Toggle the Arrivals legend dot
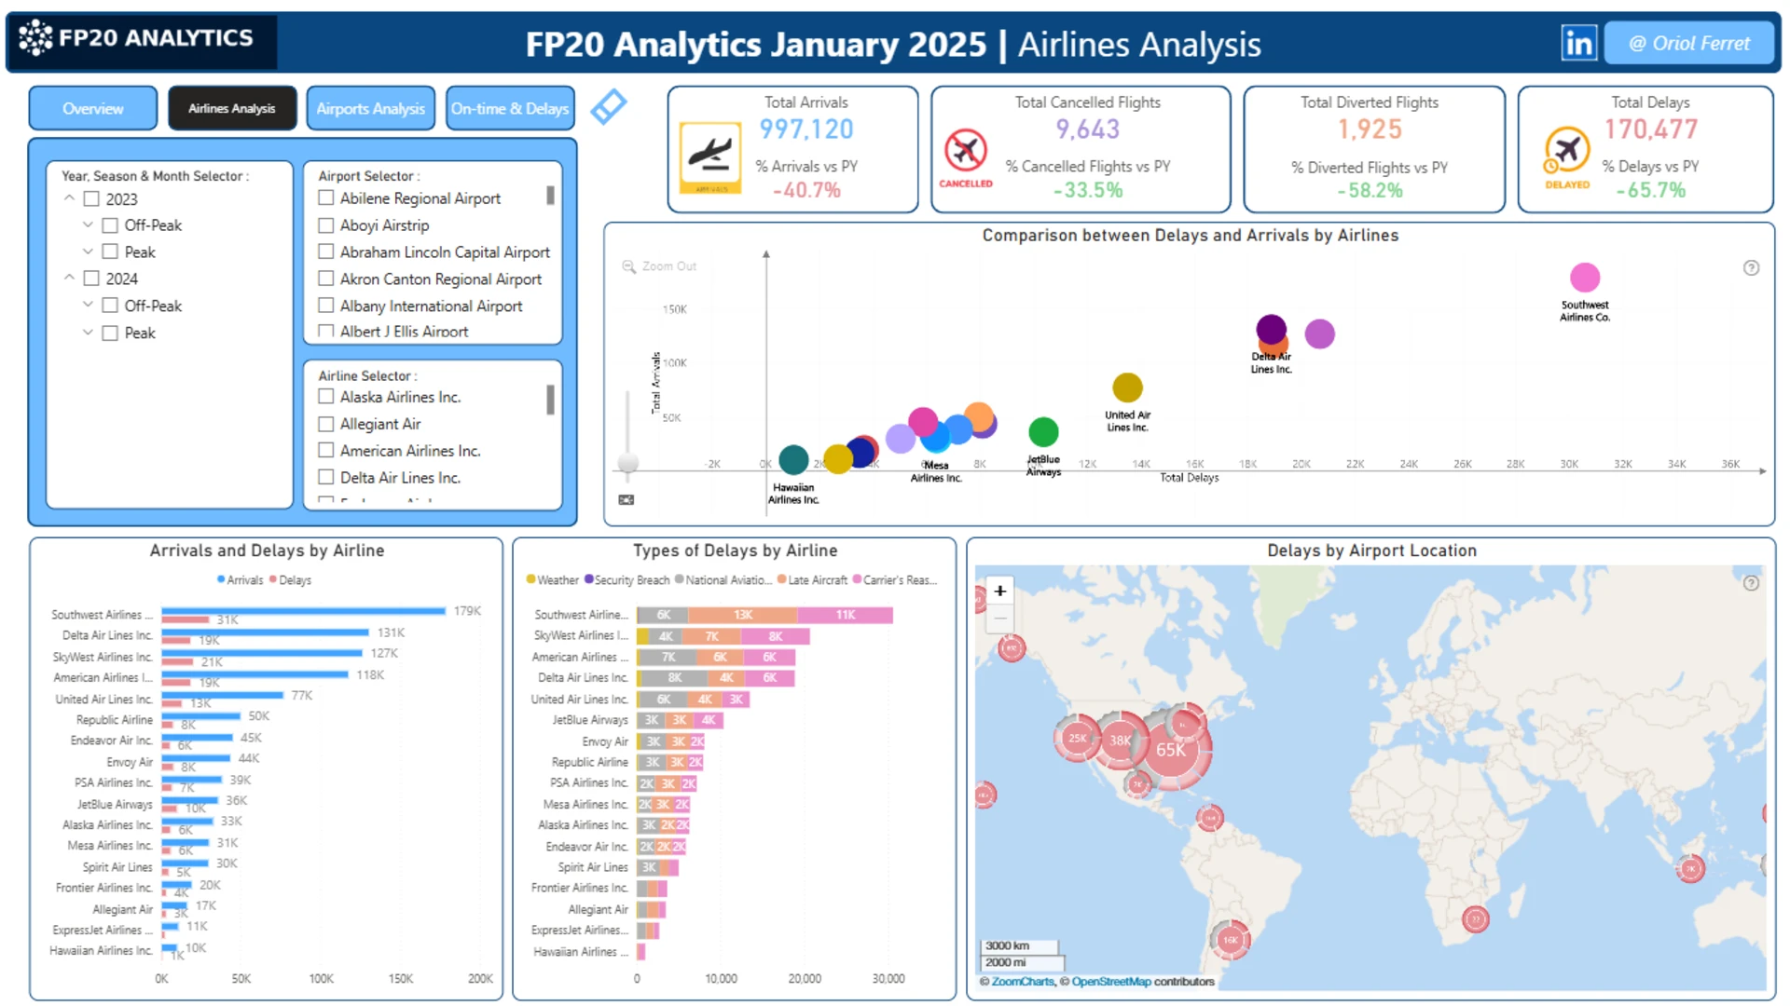This screenshot has width=1790, height=1006. coord(221,579)
